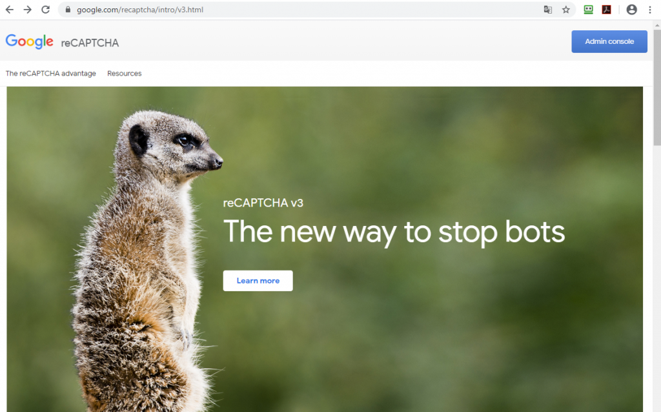Bookmark this page with the star icon
Image resolution: width=661 pixels, height=412 pixels.
coord(565,9)
